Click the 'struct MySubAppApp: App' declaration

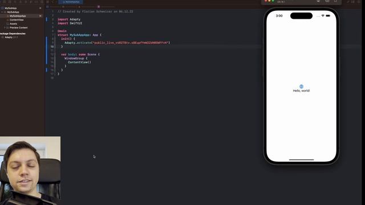click(79, 35)
